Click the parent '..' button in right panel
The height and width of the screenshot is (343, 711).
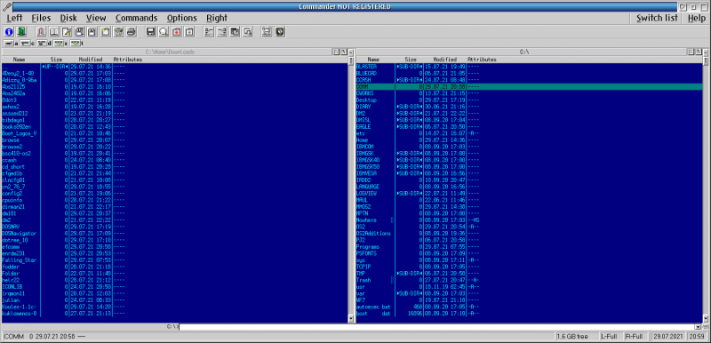[691, 52]
